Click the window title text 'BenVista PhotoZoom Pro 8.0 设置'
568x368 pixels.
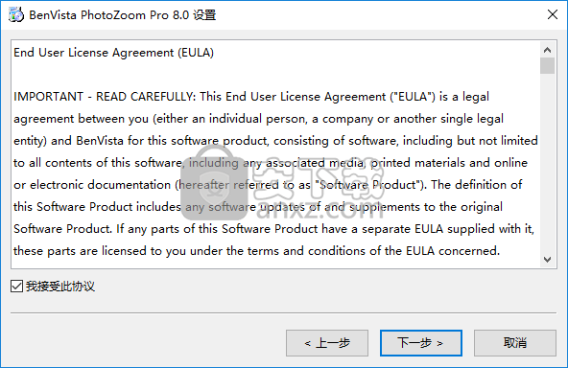coord(123,14)
